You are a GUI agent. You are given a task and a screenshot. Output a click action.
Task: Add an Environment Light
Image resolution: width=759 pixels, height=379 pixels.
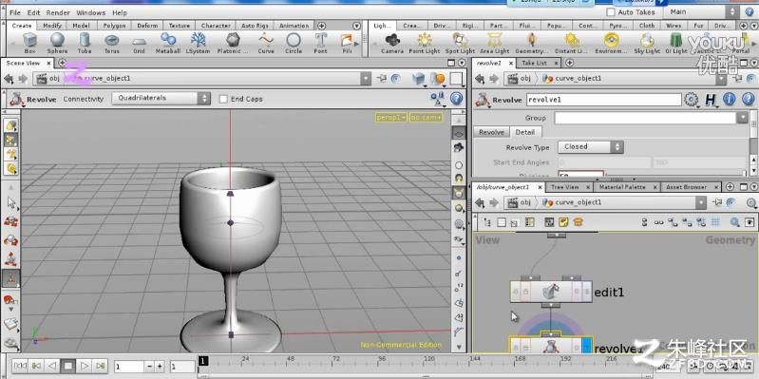point(612,43)
